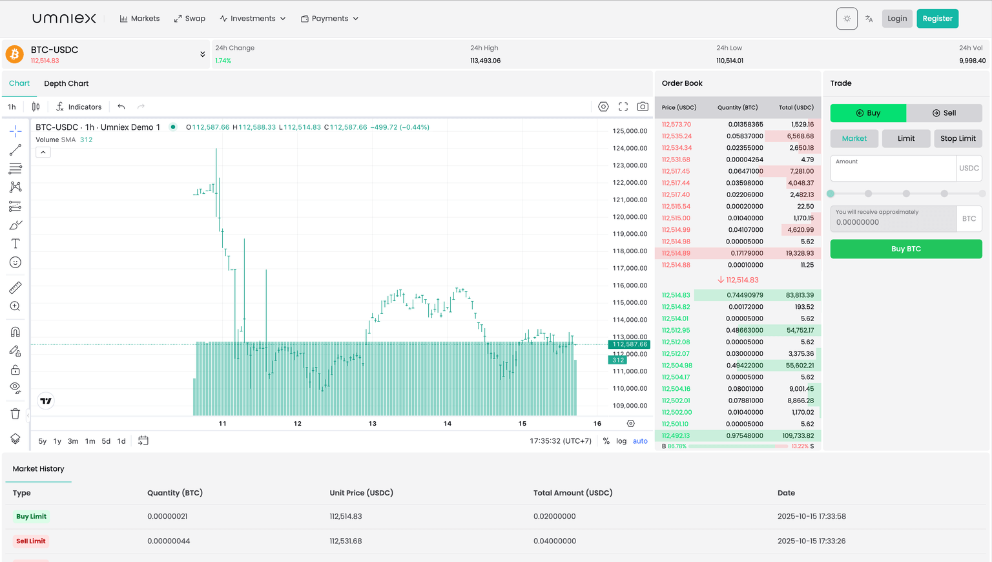Select the Limit order type tab
The image size is (992, 562).
[905, 138]
